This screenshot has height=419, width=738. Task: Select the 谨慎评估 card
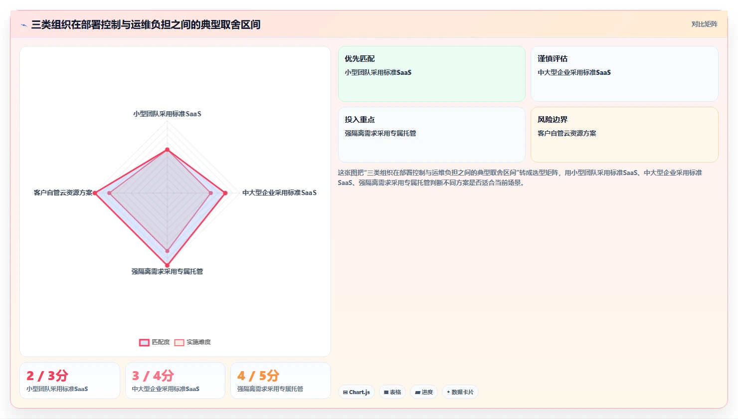pos(624,74)
